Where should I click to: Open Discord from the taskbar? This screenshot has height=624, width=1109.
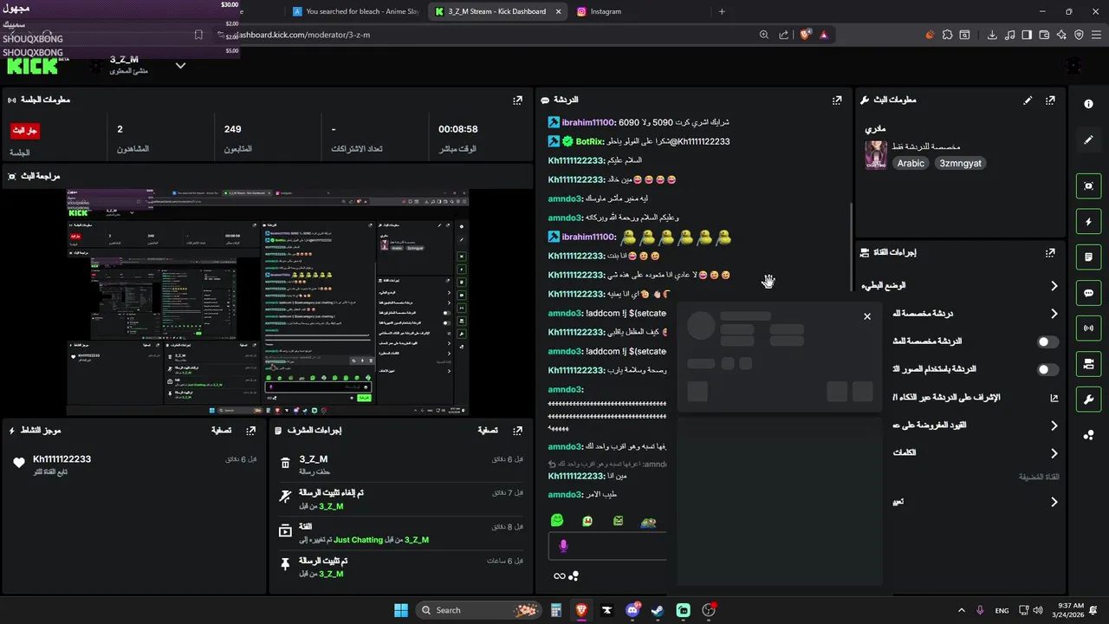pyautogui.click(x=632, y=610)
